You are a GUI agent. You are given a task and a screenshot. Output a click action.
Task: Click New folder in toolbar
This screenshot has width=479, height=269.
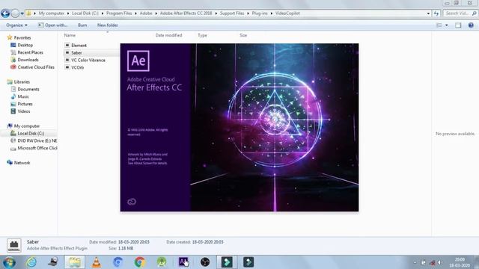point(108,25)
